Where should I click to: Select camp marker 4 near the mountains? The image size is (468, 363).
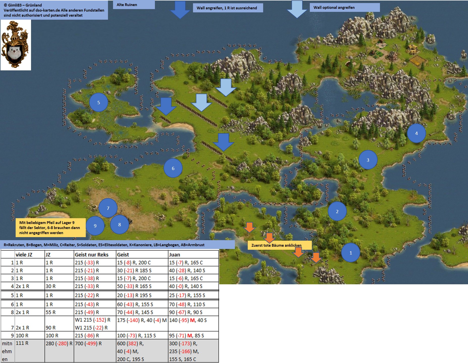416,133
